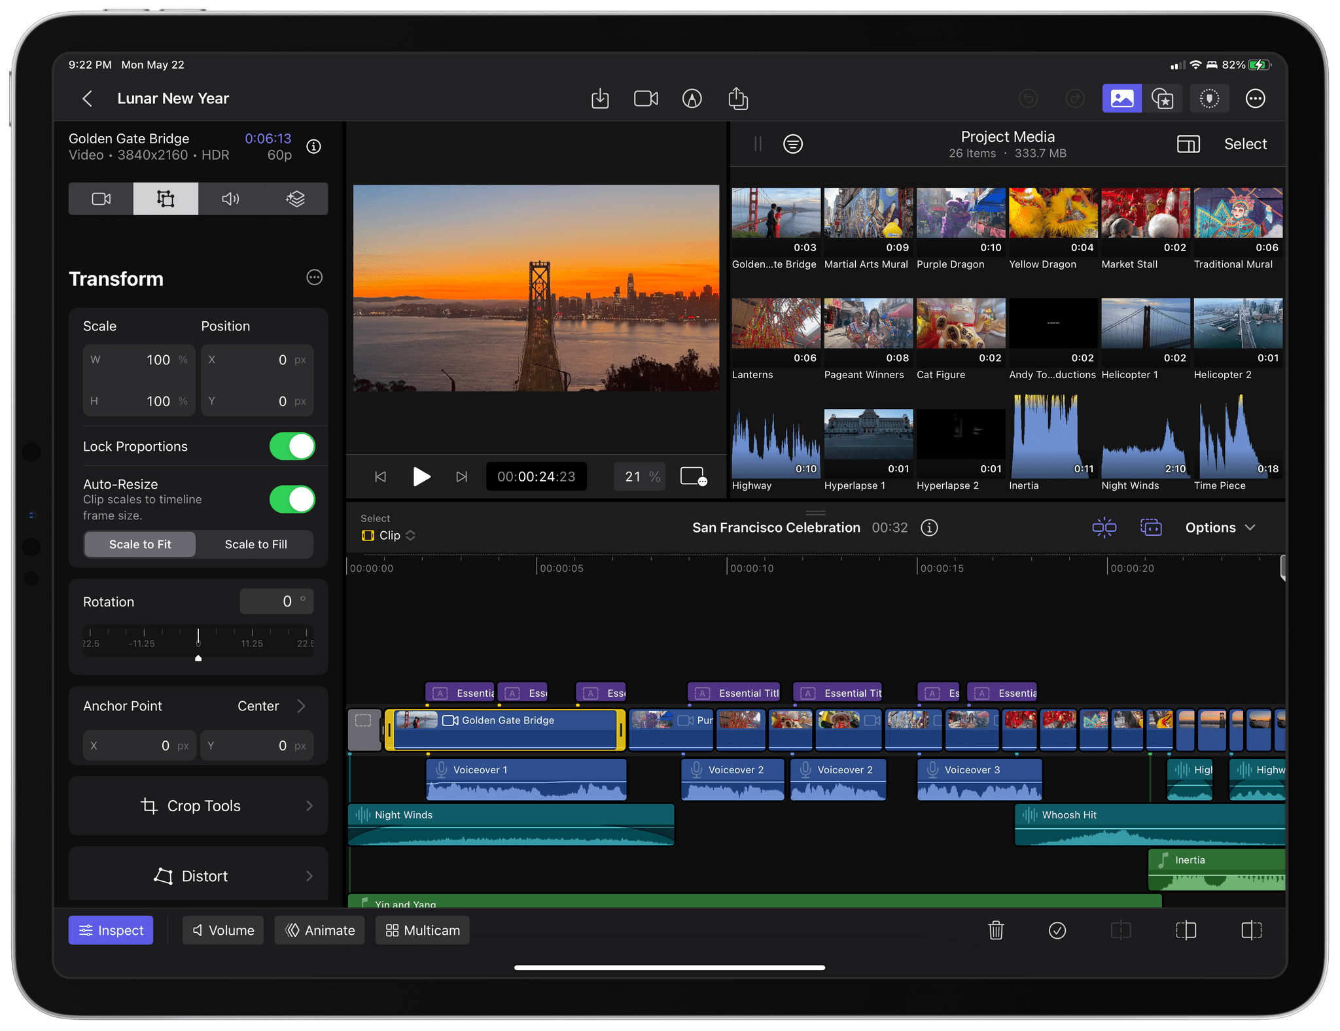Tap the Multicam button
Image resolution: width=1340 pixels, height=1031 pixels.
click(x=422, y=930)
